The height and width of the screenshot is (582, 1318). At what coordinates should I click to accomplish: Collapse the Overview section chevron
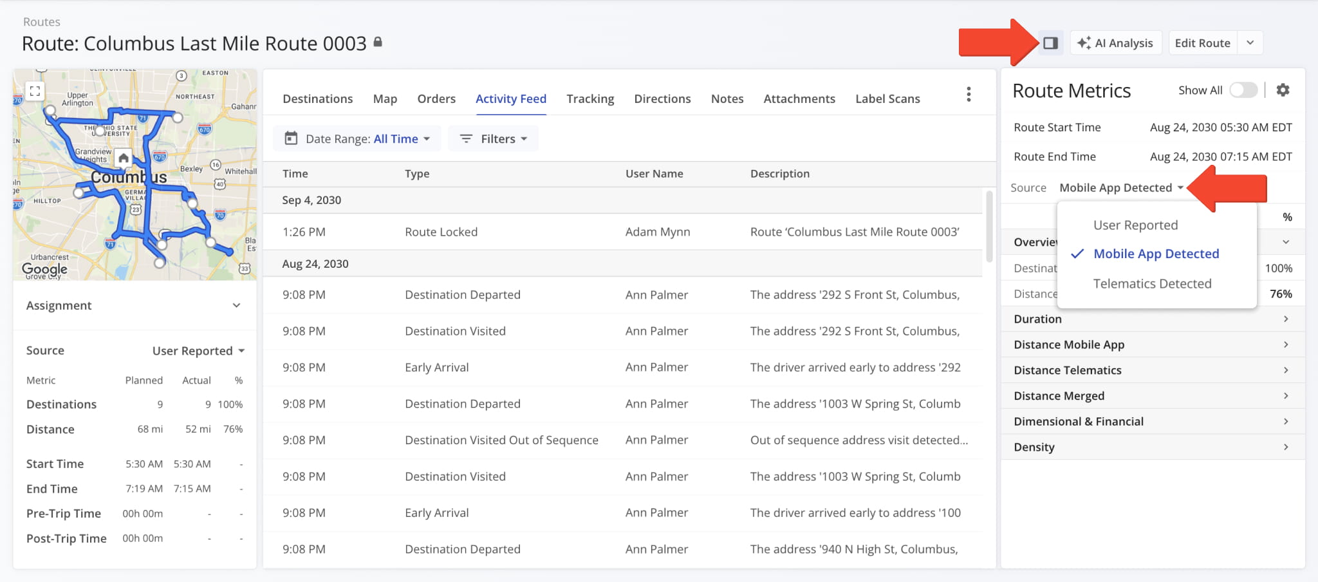(1286, 242)
